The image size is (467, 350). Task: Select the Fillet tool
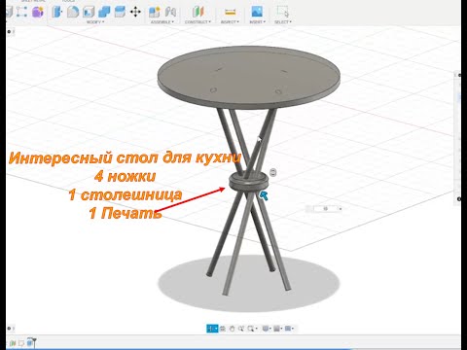(73, 12)
